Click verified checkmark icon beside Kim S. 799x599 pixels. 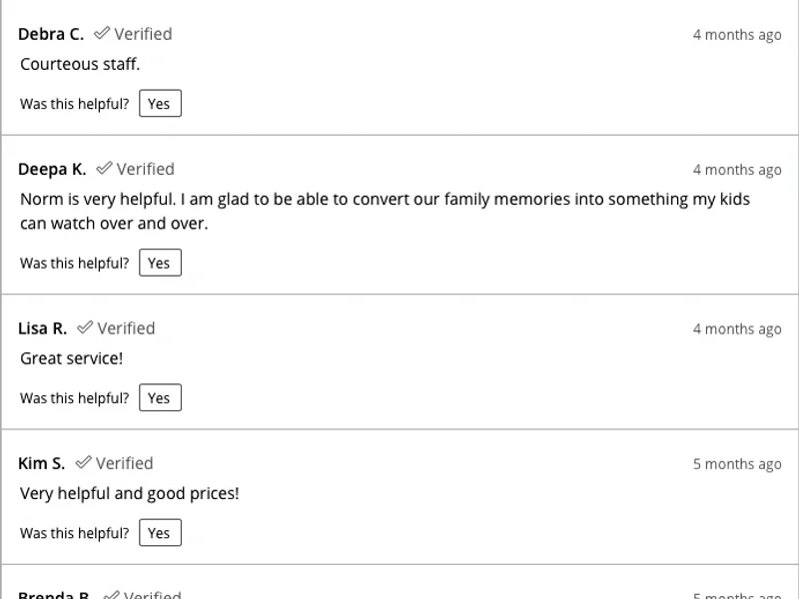click(84, 462)
